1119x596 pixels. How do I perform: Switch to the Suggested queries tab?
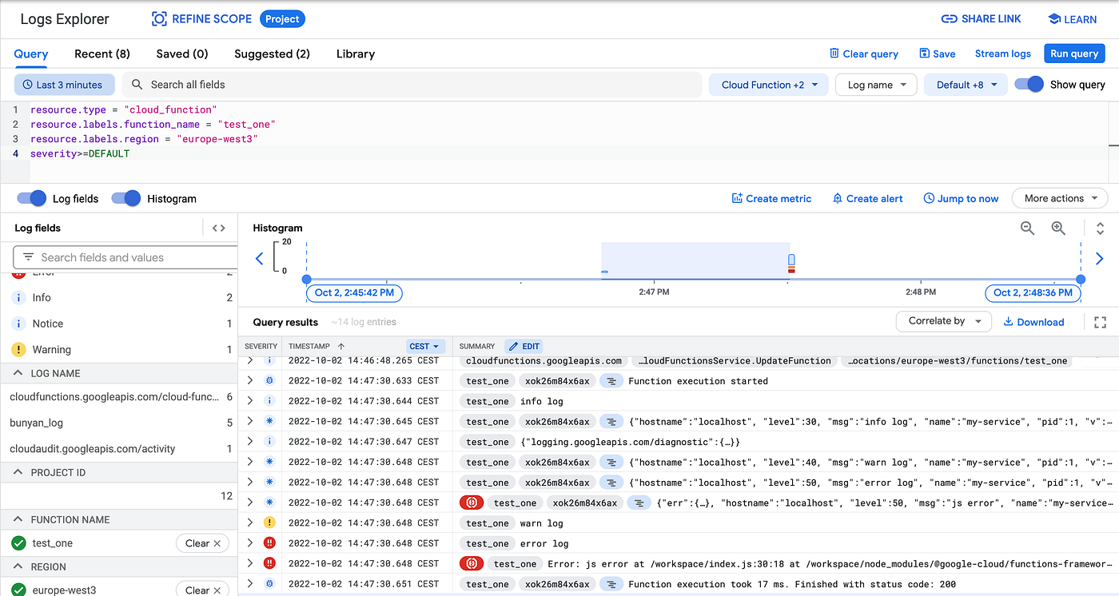coord(272,54)
